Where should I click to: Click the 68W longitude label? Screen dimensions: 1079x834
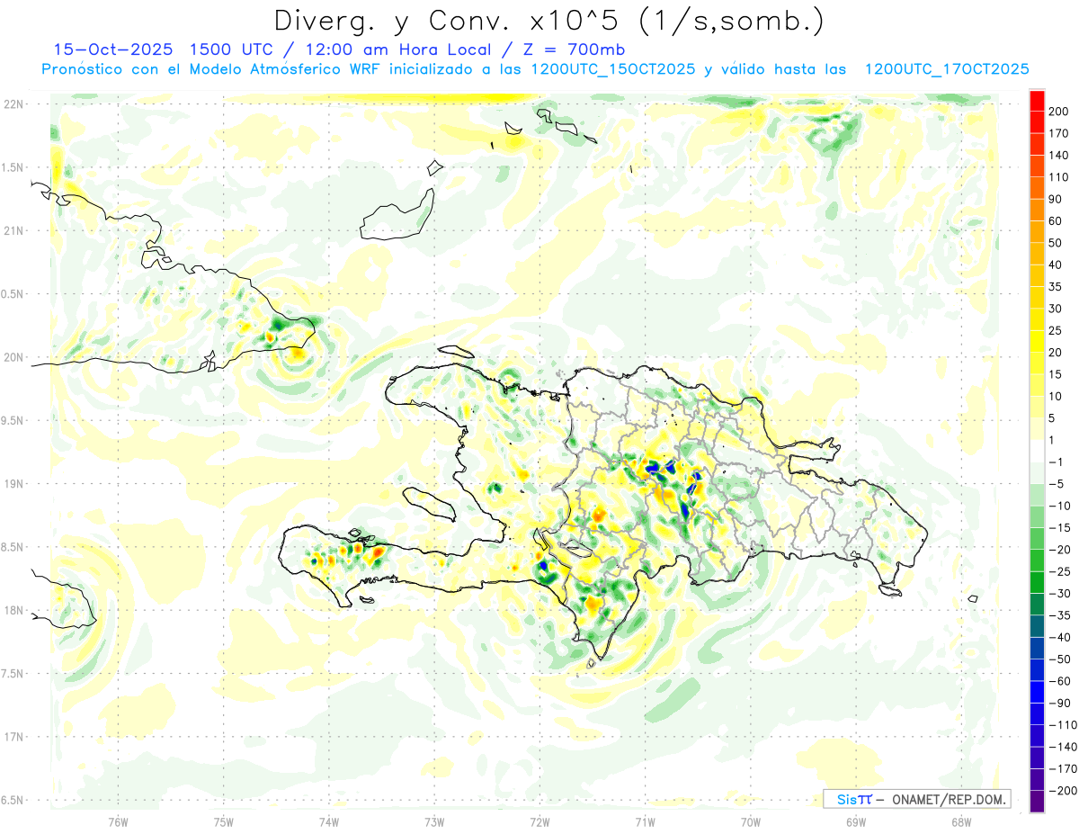pyautogui.click(x=961, y=821)
